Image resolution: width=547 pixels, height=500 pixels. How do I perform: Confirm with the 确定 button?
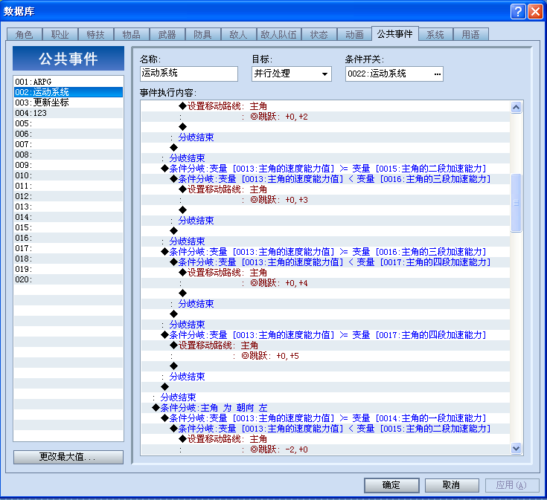tap(391, 485)
